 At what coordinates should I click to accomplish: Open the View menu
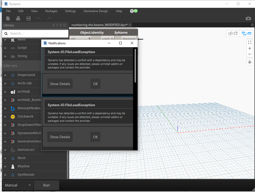[34, 11]
